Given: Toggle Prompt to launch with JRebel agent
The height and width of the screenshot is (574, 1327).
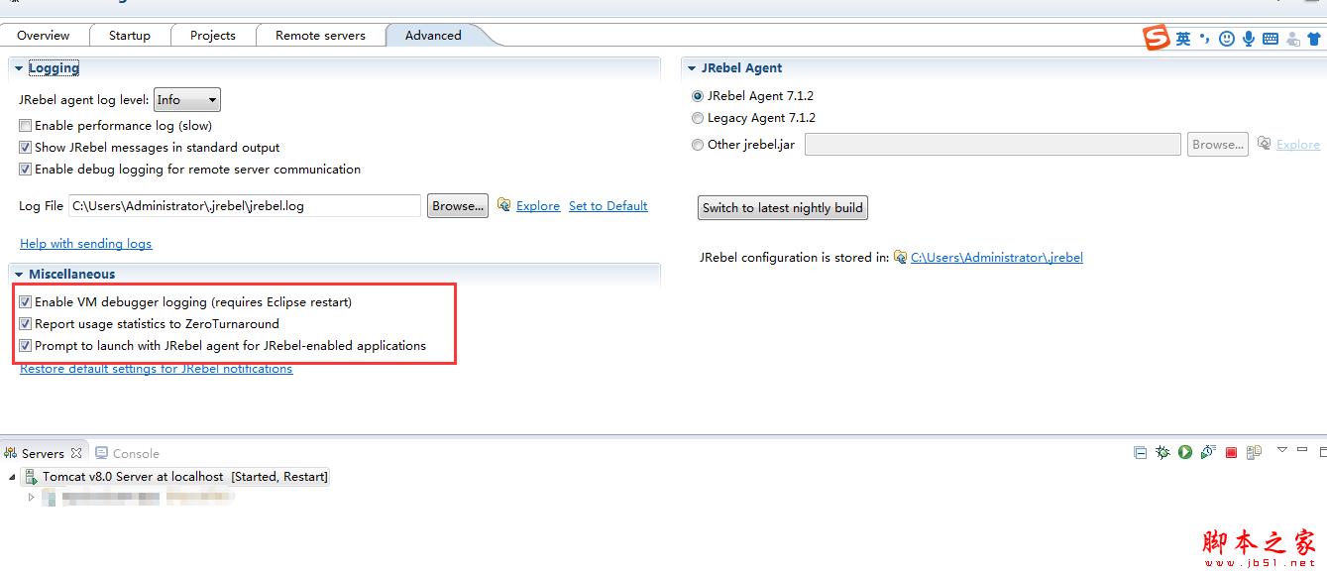Looking at the screenshot, I should click(x=26, y=346).
